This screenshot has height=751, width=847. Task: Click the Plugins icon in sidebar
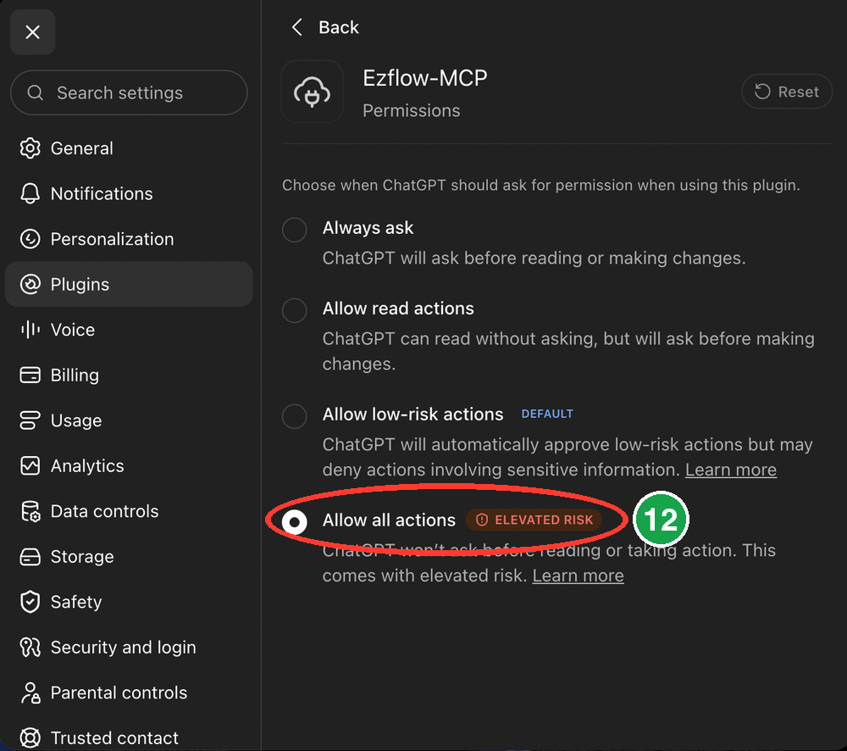tap(30, 285)
